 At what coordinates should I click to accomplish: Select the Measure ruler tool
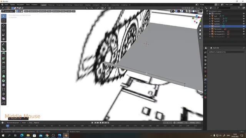[x=3, y=49]
